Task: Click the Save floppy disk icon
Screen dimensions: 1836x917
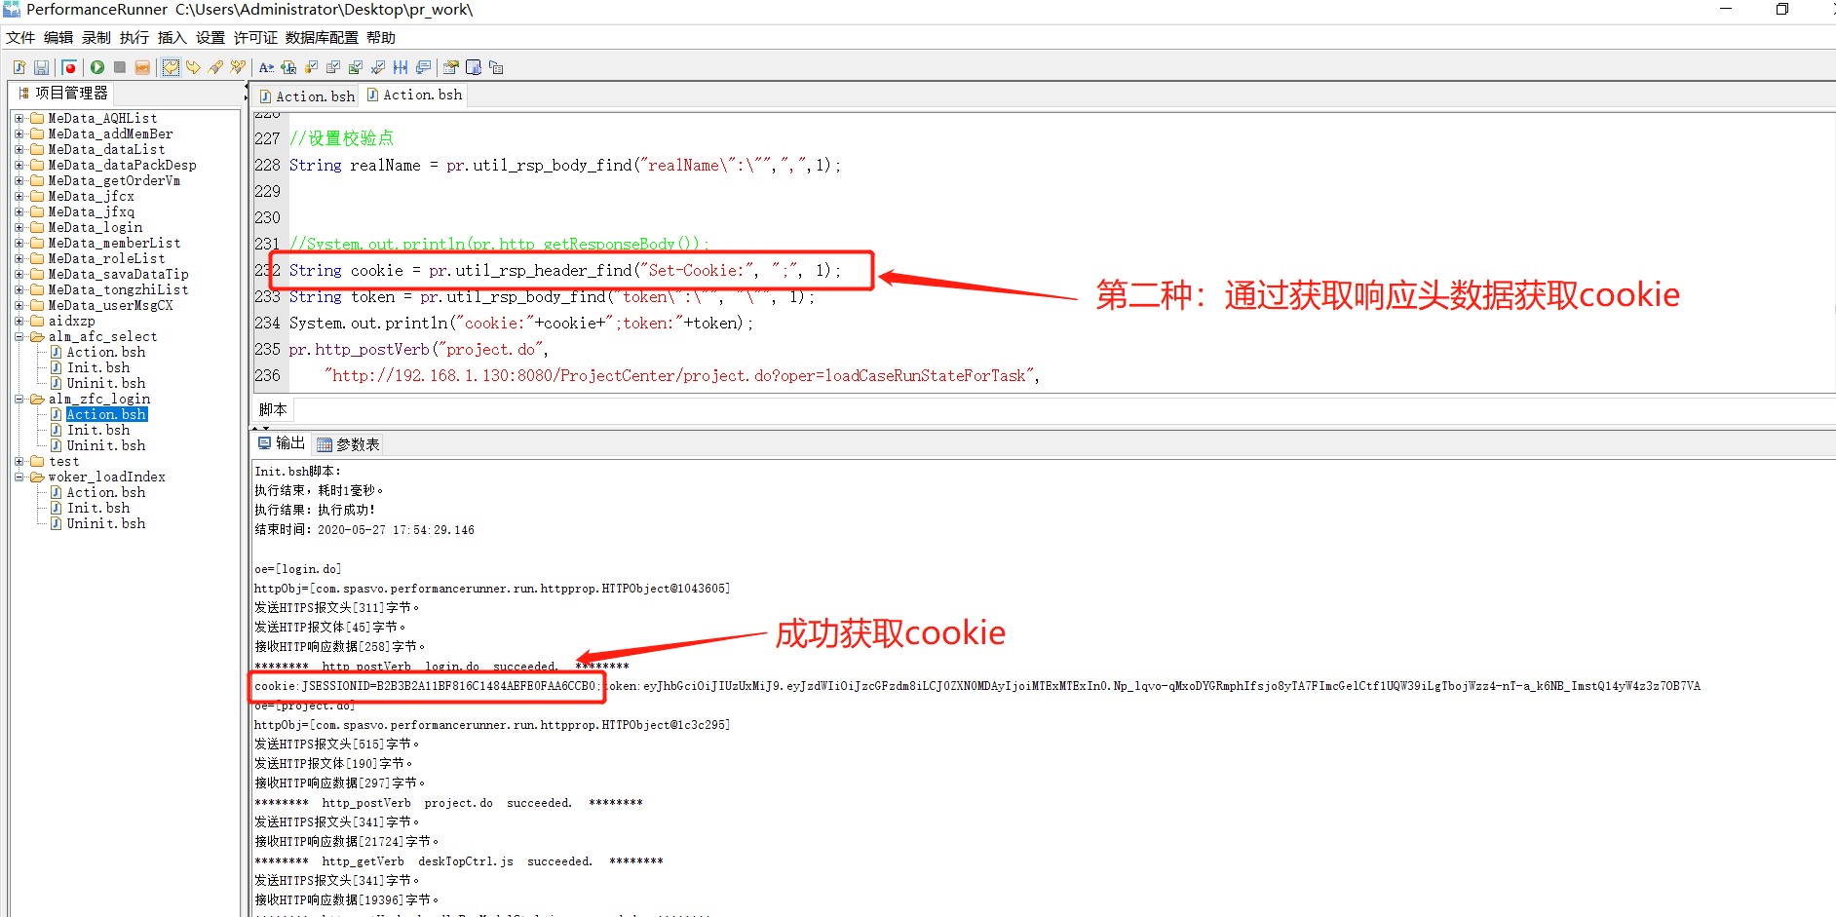Action: (41, 67)
